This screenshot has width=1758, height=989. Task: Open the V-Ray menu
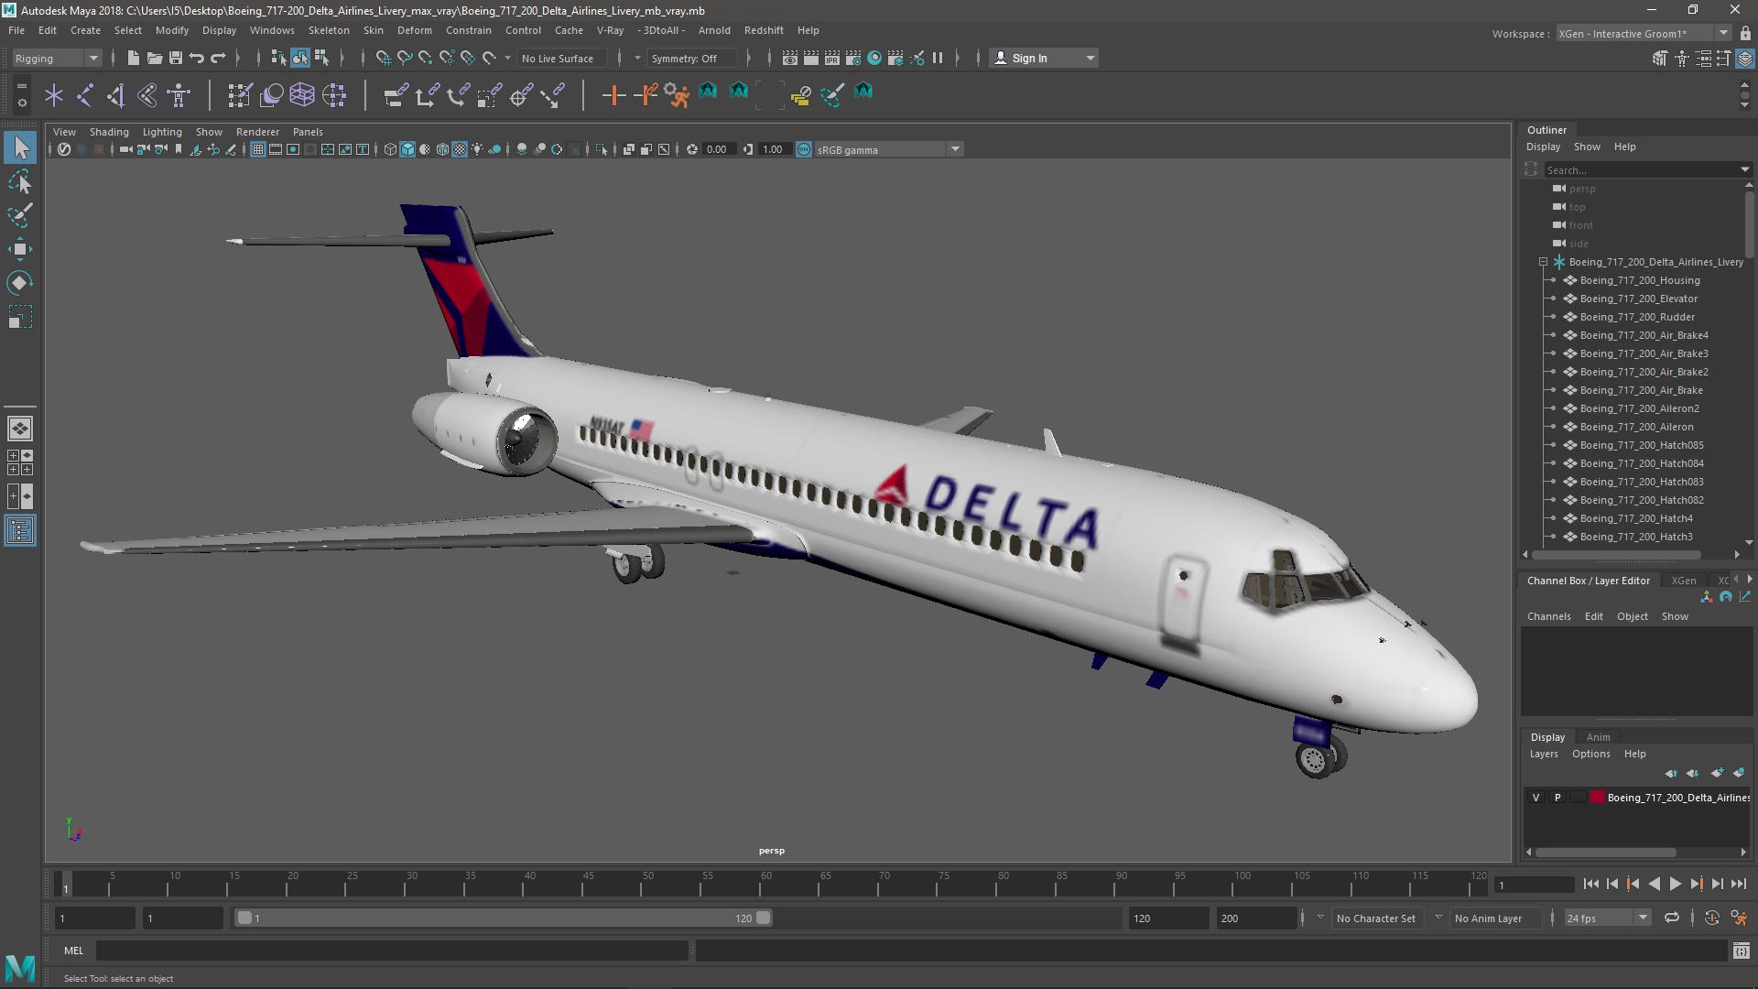pos(610,30)
